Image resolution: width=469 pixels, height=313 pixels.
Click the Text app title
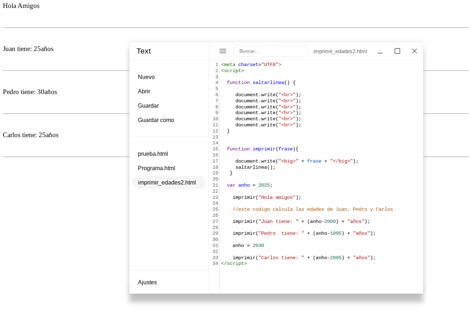[x=144, y=51]
